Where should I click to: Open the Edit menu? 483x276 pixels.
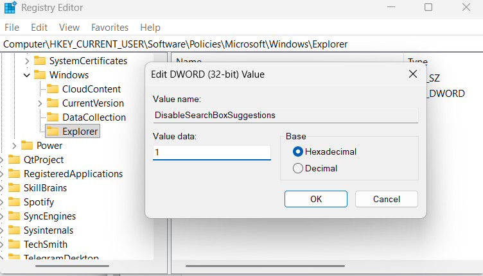click(x=39, y=28)
